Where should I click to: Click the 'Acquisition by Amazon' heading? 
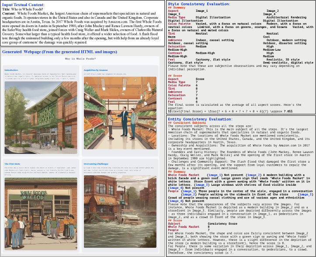point(96,70)
